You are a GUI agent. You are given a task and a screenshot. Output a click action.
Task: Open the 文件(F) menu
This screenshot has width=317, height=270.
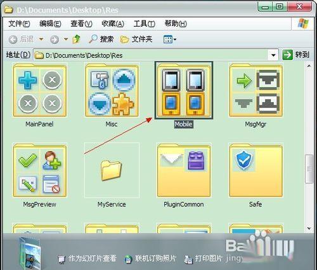pyautogui.click(x=19, y=24)
